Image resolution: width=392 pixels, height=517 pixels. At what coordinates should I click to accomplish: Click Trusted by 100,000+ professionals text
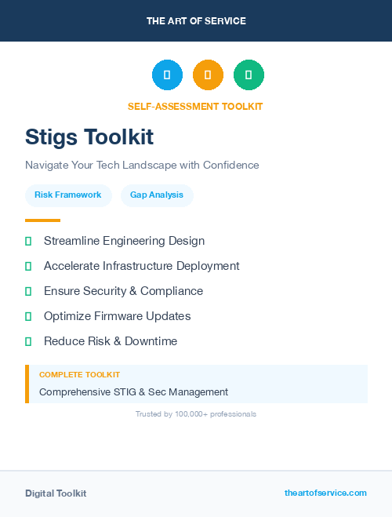[196, 414]
